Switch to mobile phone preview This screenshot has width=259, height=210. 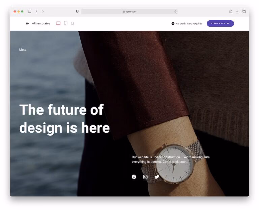[73, 24]
